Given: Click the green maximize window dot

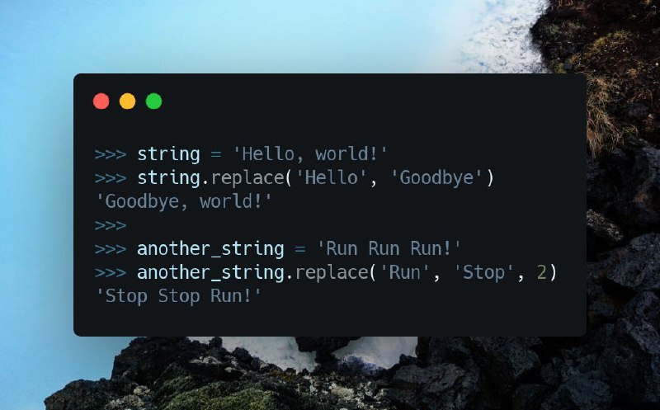Looking at the screenshot, I should pos(153,101).
